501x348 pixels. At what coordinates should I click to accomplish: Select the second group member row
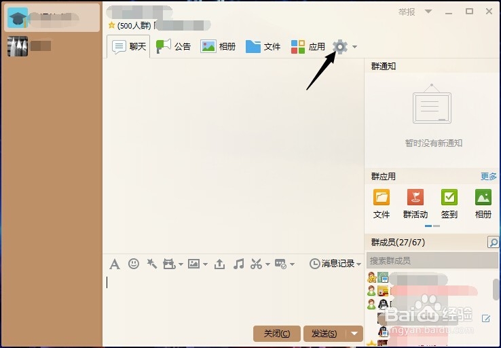click(430, 291)
